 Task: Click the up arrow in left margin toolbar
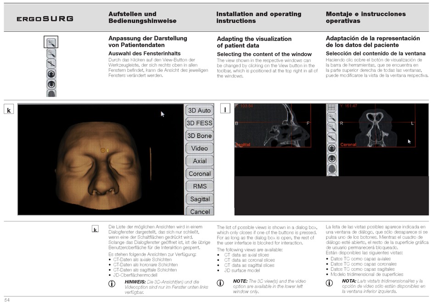(51, 74)
